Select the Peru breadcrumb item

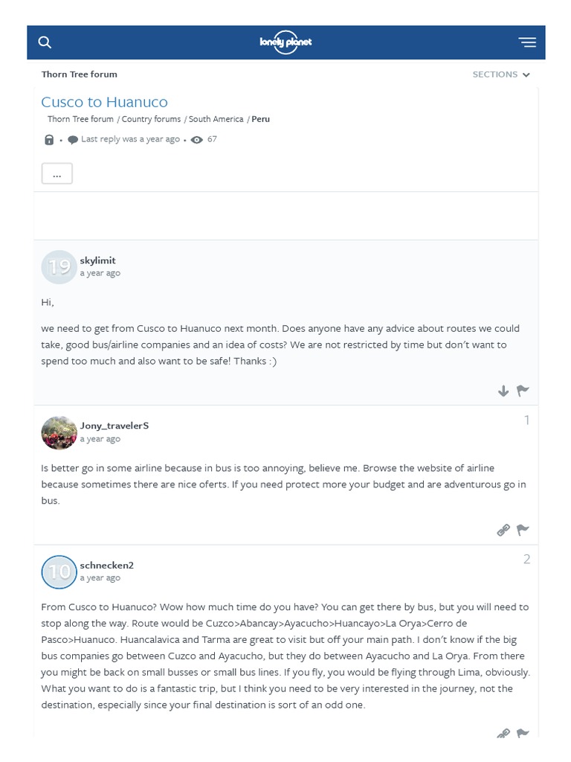[x=260, y=119]
